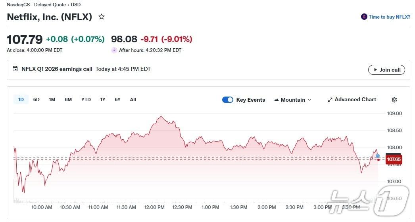This screenshot has height=222, width=415.
Task: Click the red 107.65 price label
Action: (x=394, y=159)
